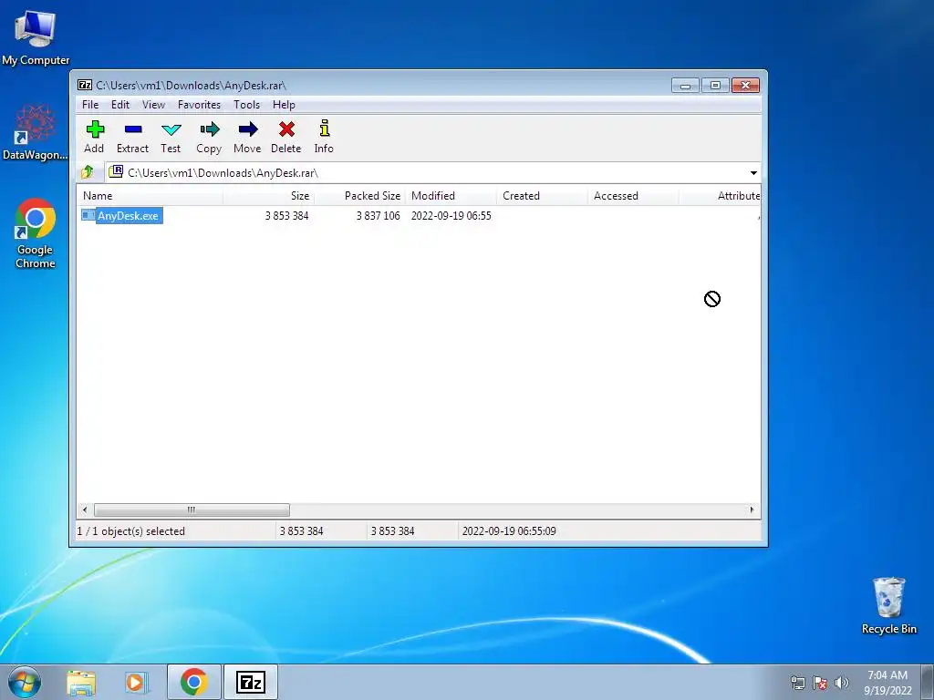934x700 pixels.
Task: Open the network tray icon
Action: 797,683
